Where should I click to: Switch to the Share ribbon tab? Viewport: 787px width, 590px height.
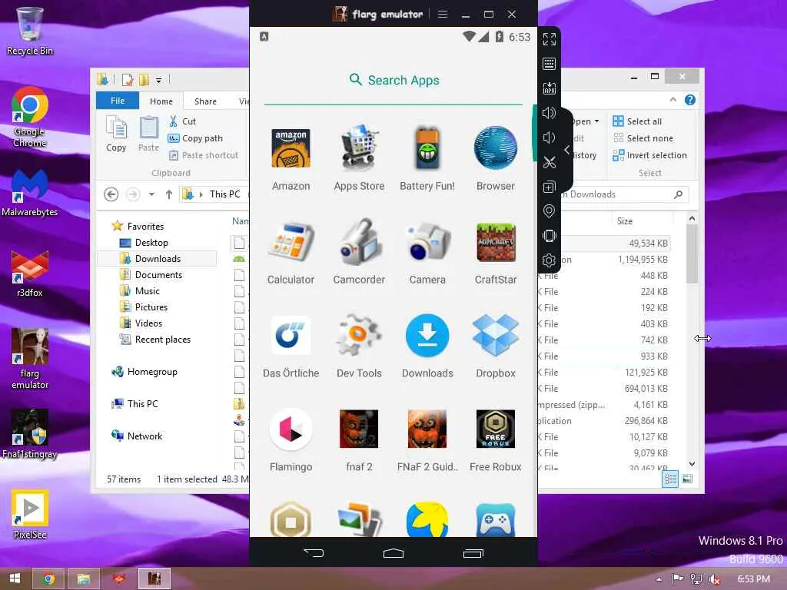point(205,101)
